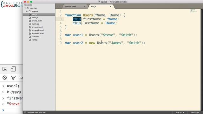Click 'user1' variable on line 7

pyautogui.click(x=78, y=35)
